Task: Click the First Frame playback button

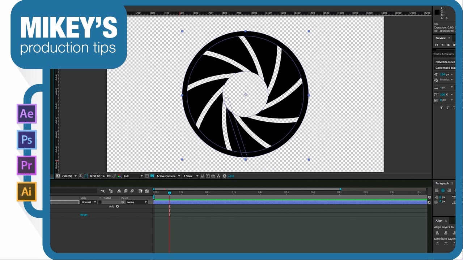Action: coord(437,45)
